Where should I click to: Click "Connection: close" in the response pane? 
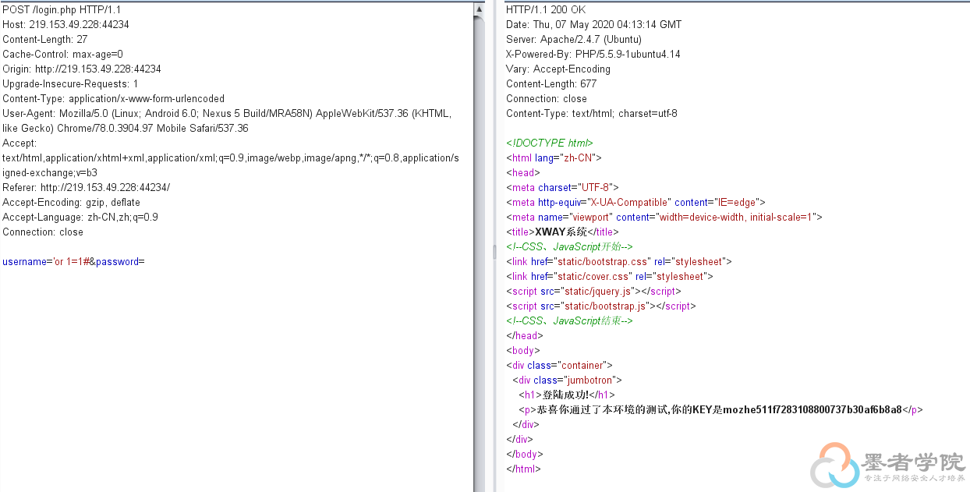(x=547, y=98)
